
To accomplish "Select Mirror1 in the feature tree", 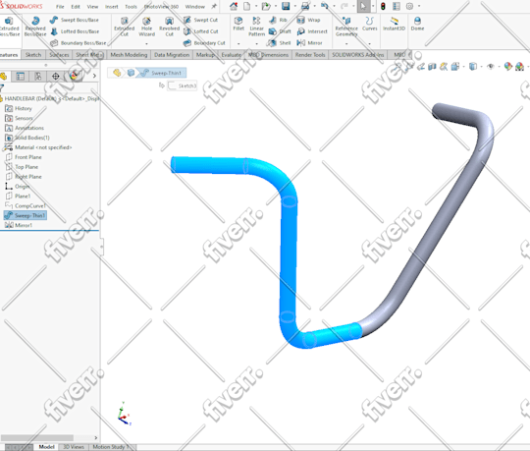I will [x=19, y=225].
